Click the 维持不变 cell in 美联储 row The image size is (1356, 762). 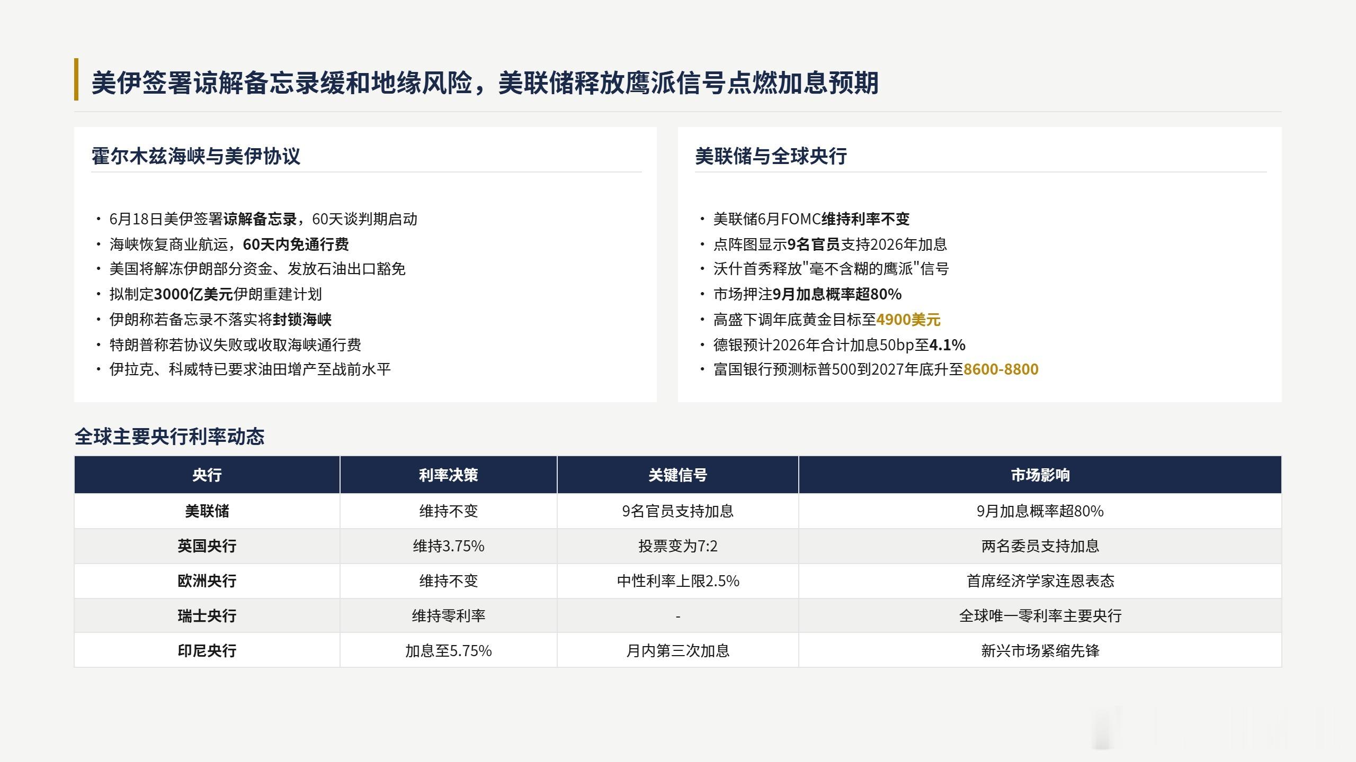coord(449,511)
